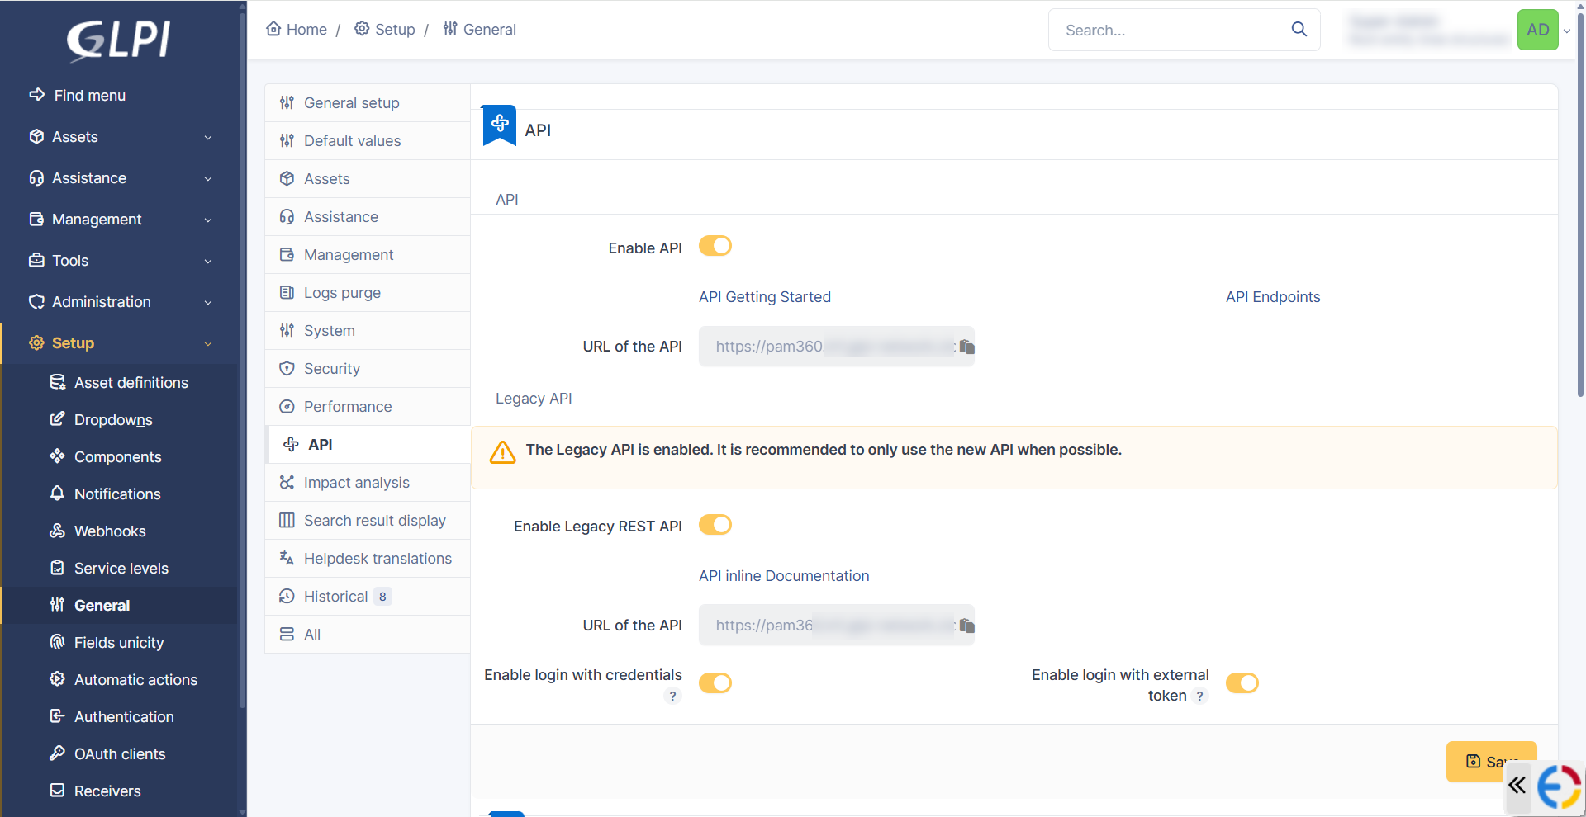1586x817 pixels.
Task: Expand the Administration sidebar menu
Action: point(120,302)
